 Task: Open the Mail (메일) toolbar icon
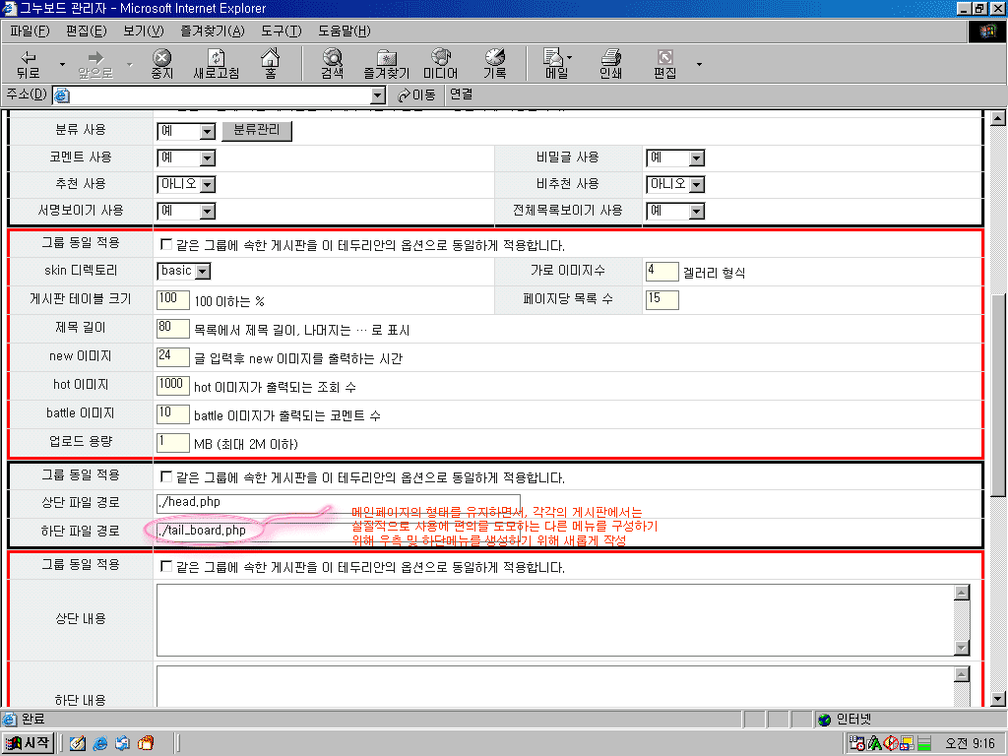(x=556, y=64)
